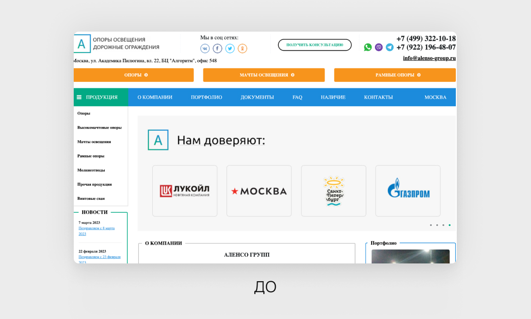
Task: Open WhatsApp chat icon
Action: point(368,47)
